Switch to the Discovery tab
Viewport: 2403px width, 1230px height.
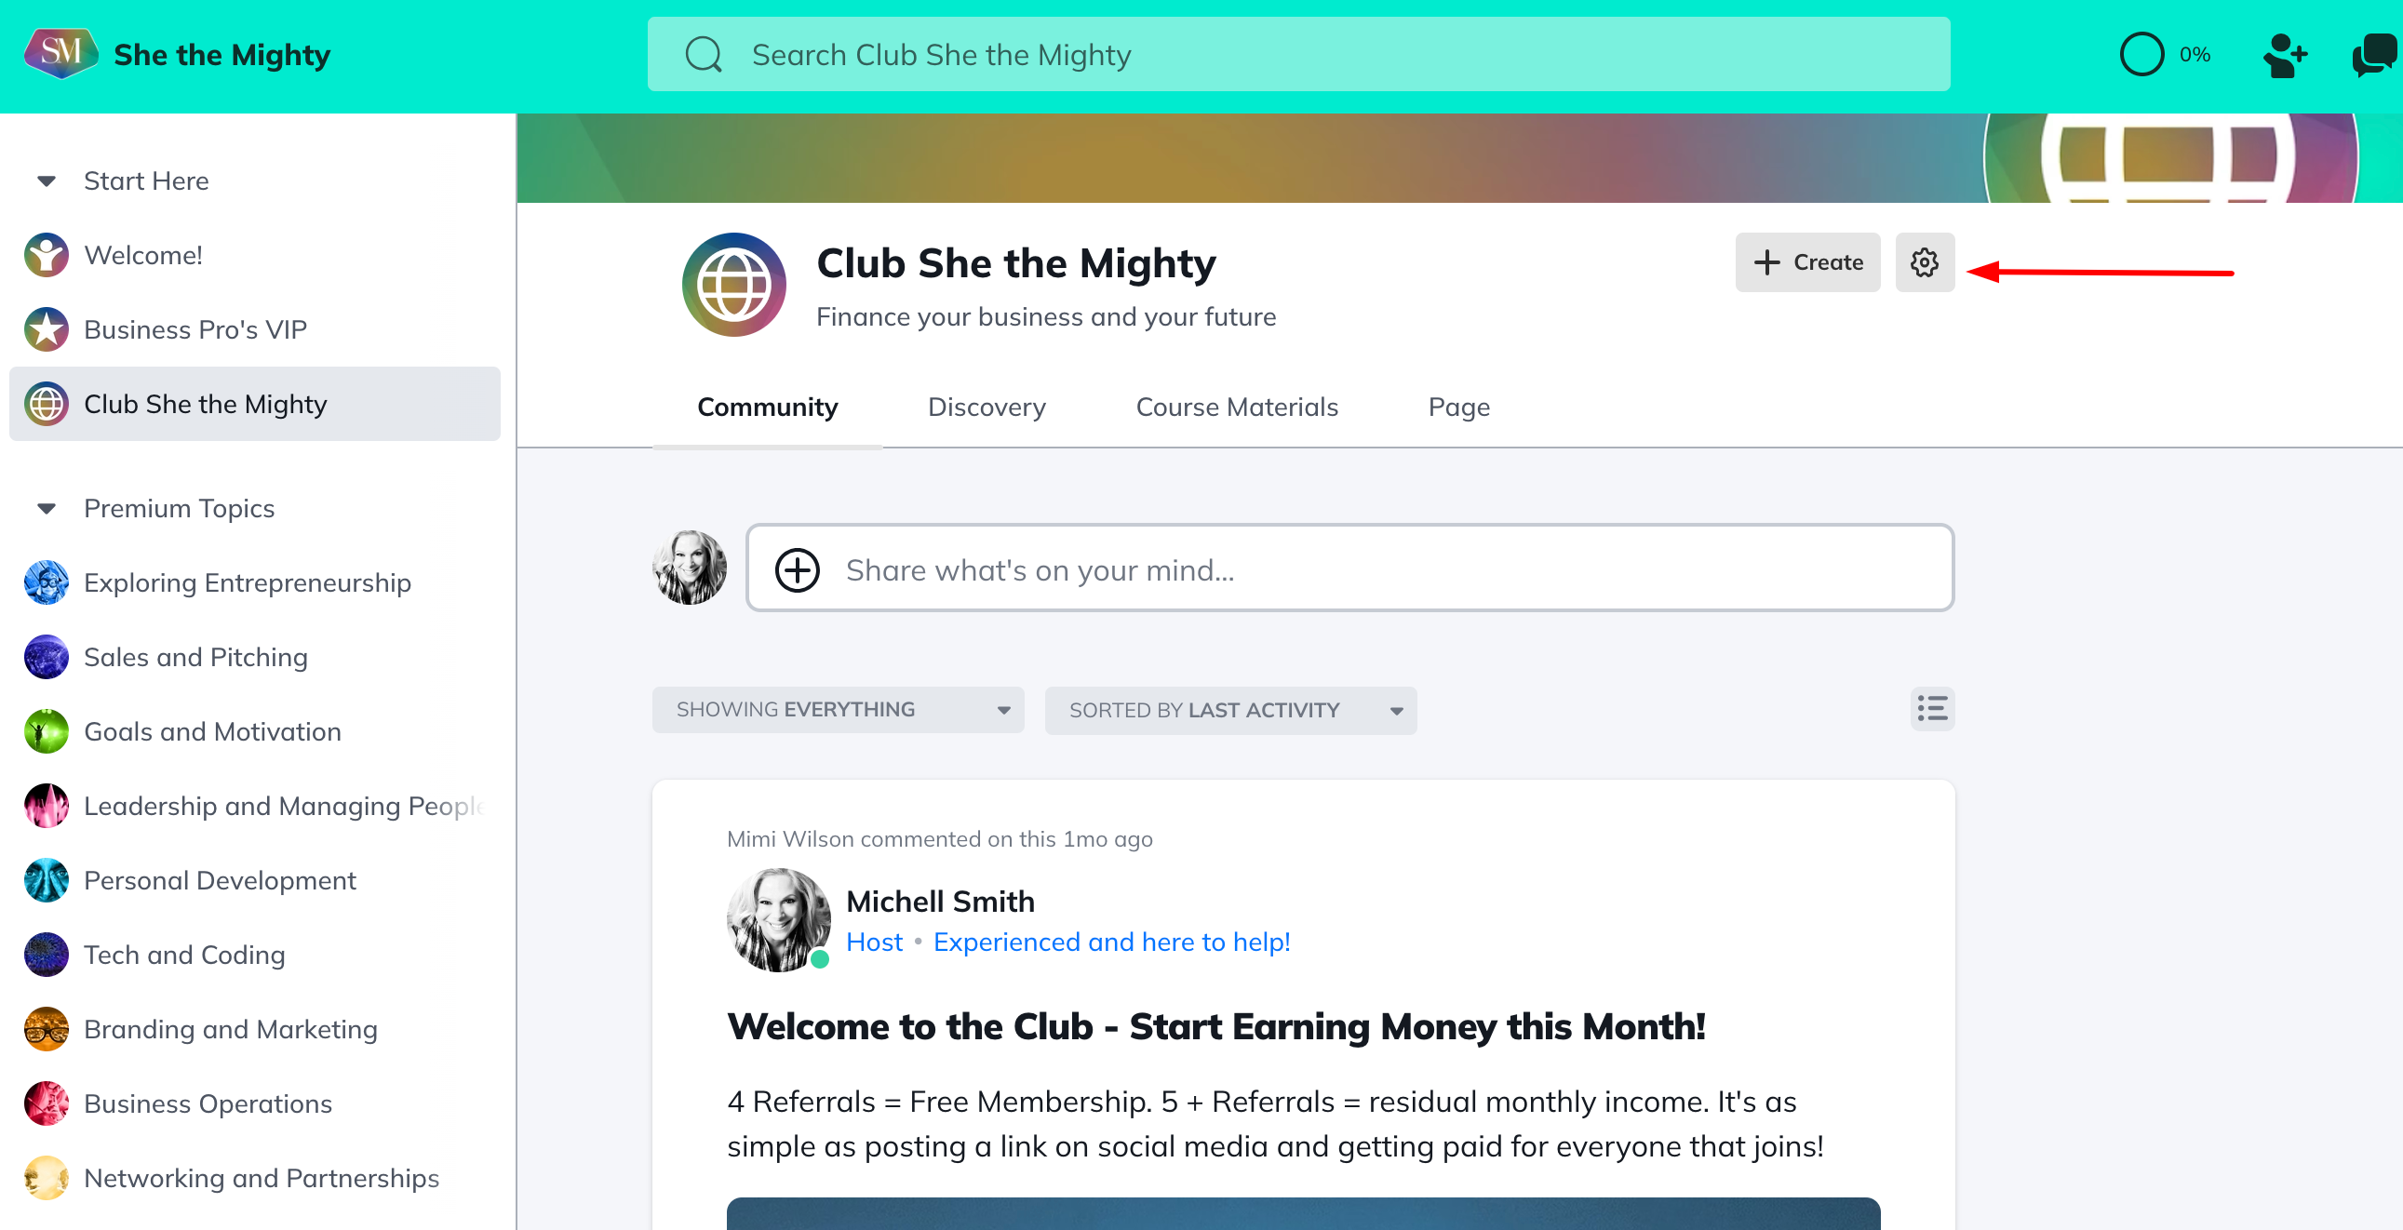986,408
